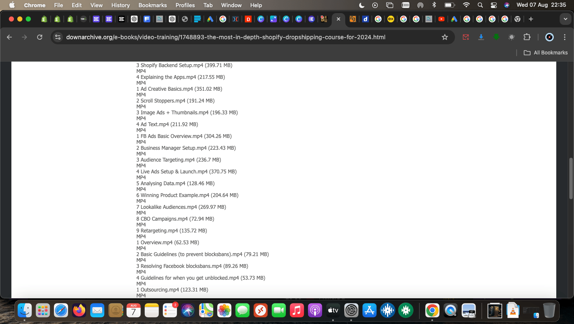Open System Settings from the Dock
Image resolution: width=574 pixels, height=324 pixels.
(x=351, y=311)
